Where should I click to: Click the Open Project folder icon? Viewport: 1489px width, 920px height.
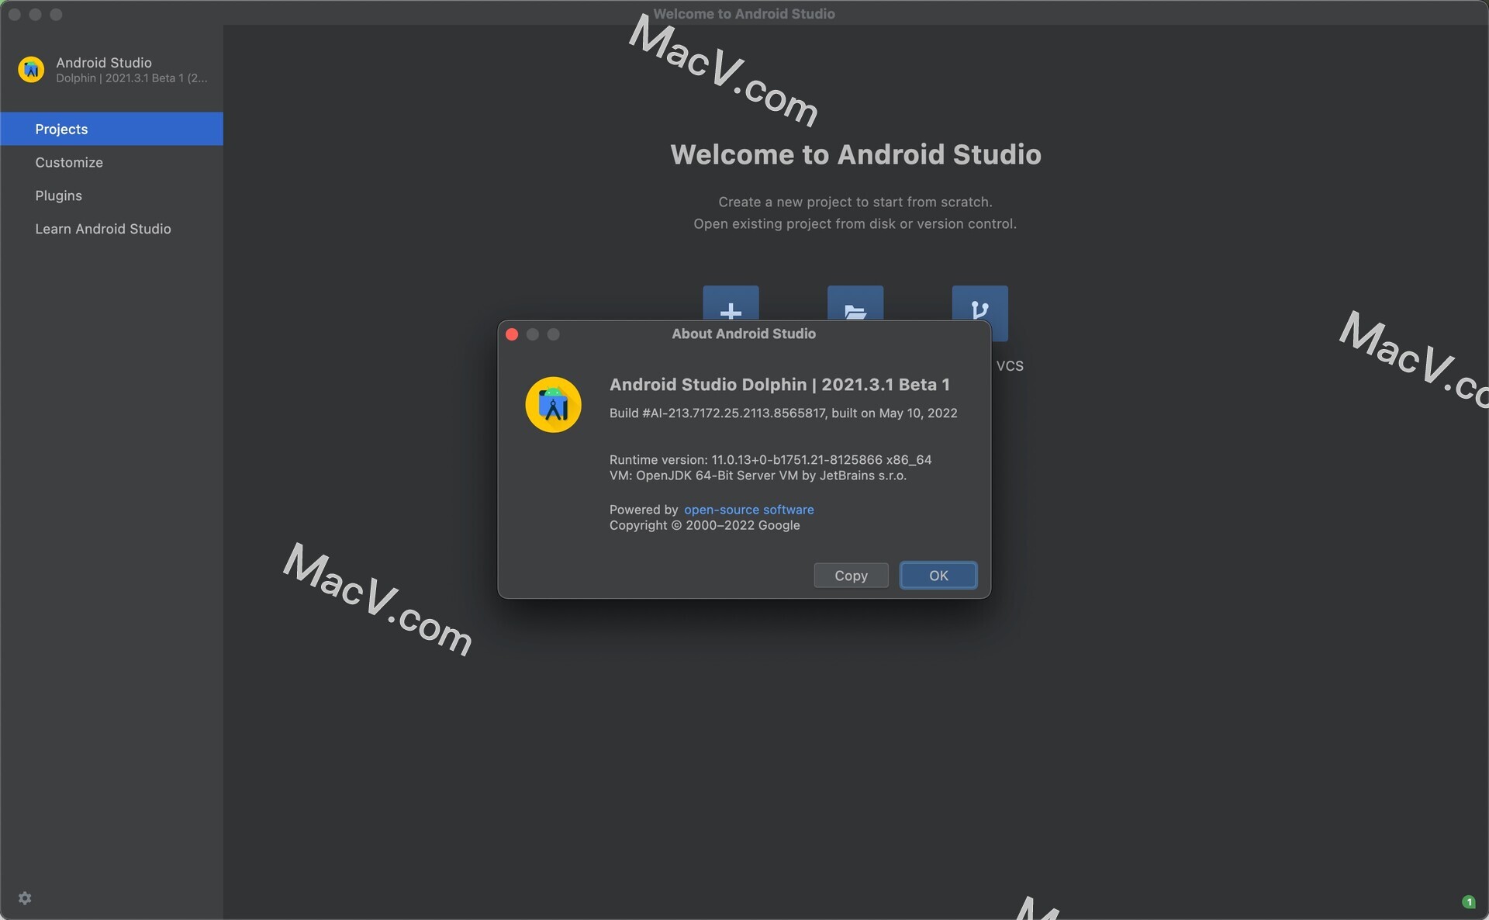pyautogui.click(x=855, y=309)
